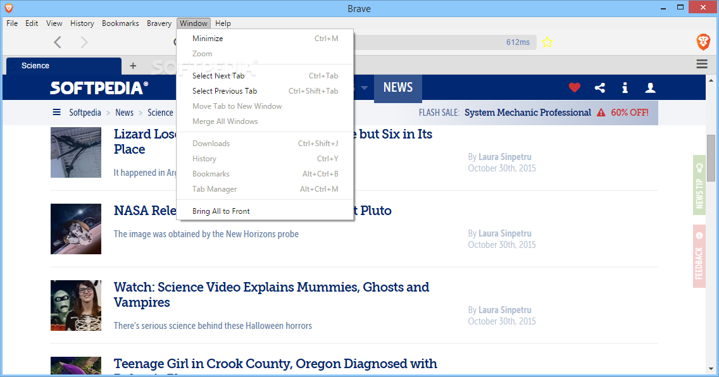Go forward with the right arrow
This screenshot has width=719, height=377.
pos(84,42)
